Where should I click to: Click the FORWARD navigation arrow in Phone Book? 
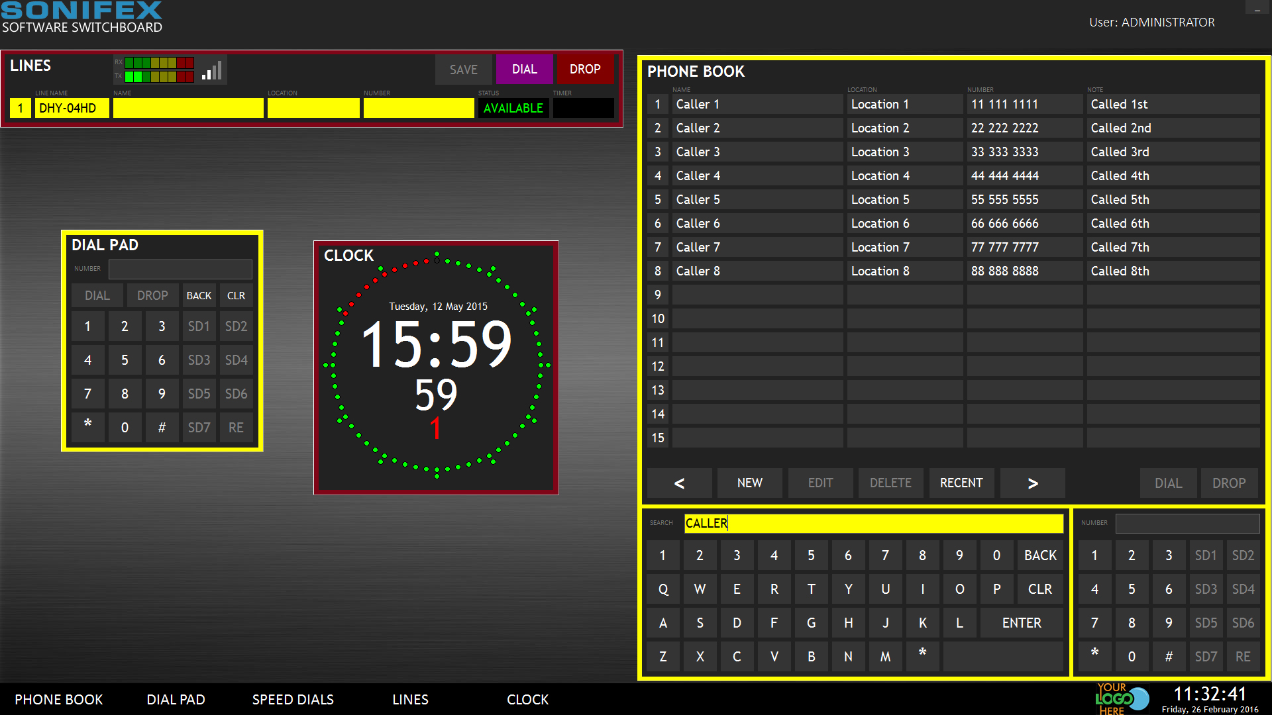(x=1033, y=482)
